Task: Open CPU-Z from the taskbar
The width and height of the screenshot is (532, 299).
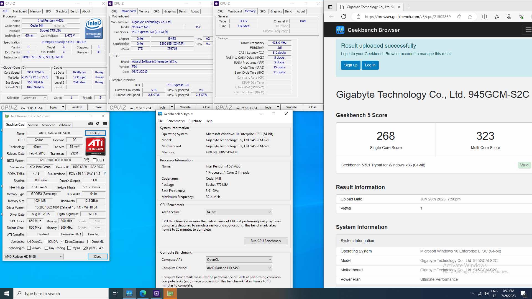Action: tap(157, 293)
